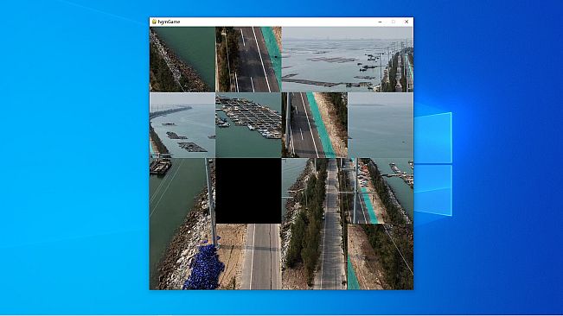Select the bottom tile of the tree-lined road

tap(315, 257)
